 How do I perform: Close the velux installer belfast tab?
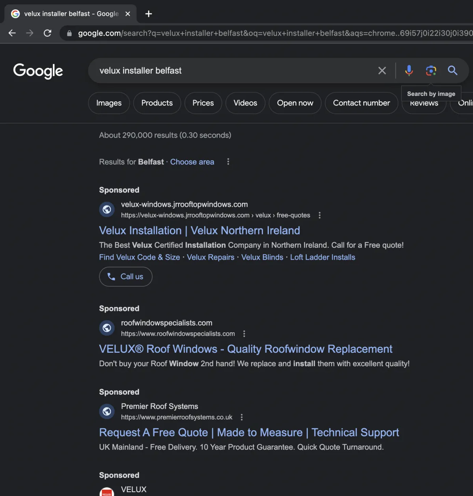pyautogui.click(x=128, y=14)
